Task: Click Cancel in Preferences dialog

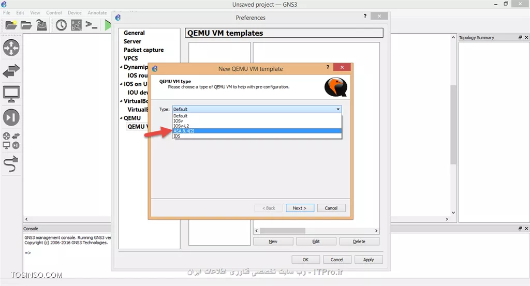Action: (x=336, y=260)
